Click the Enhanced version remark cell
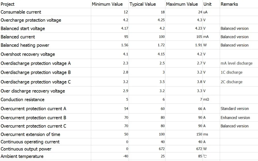Screen dimensions: 258x161 pos(235,118)
